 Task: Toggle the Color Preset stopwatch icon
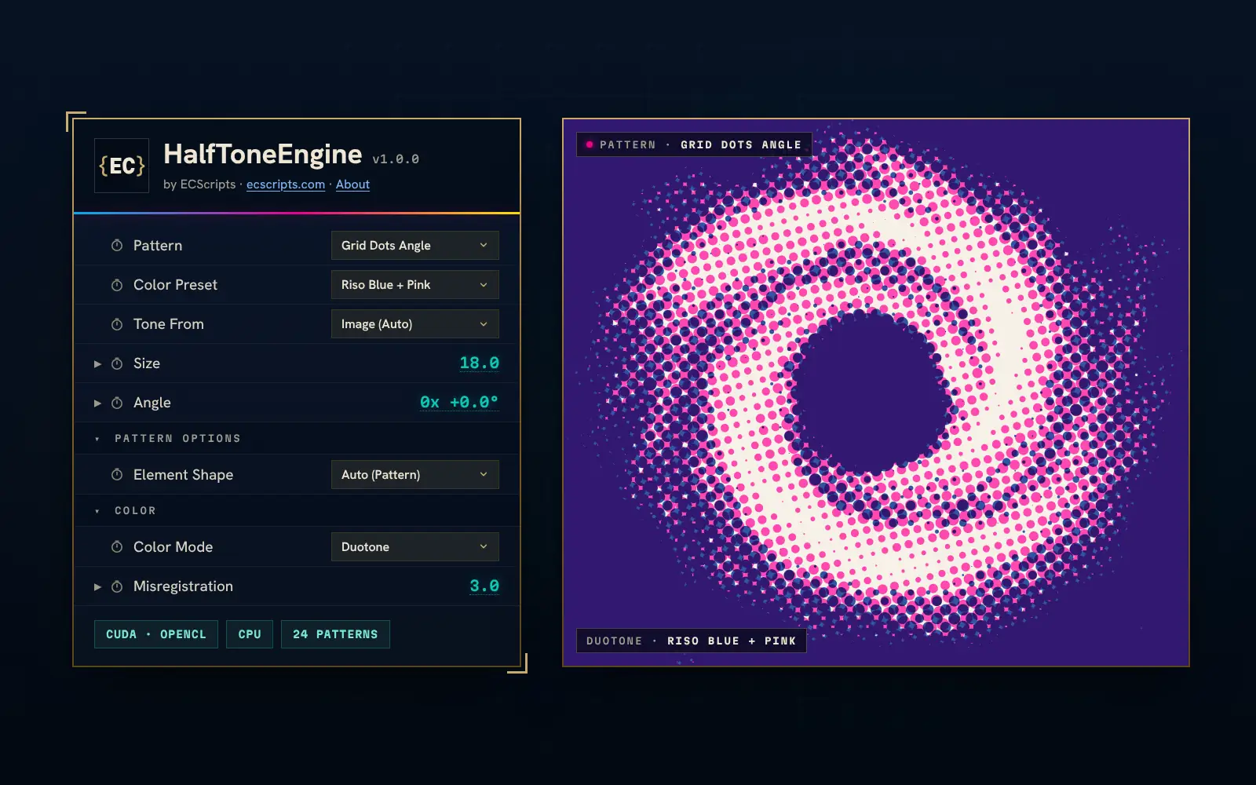pos(117,285)
